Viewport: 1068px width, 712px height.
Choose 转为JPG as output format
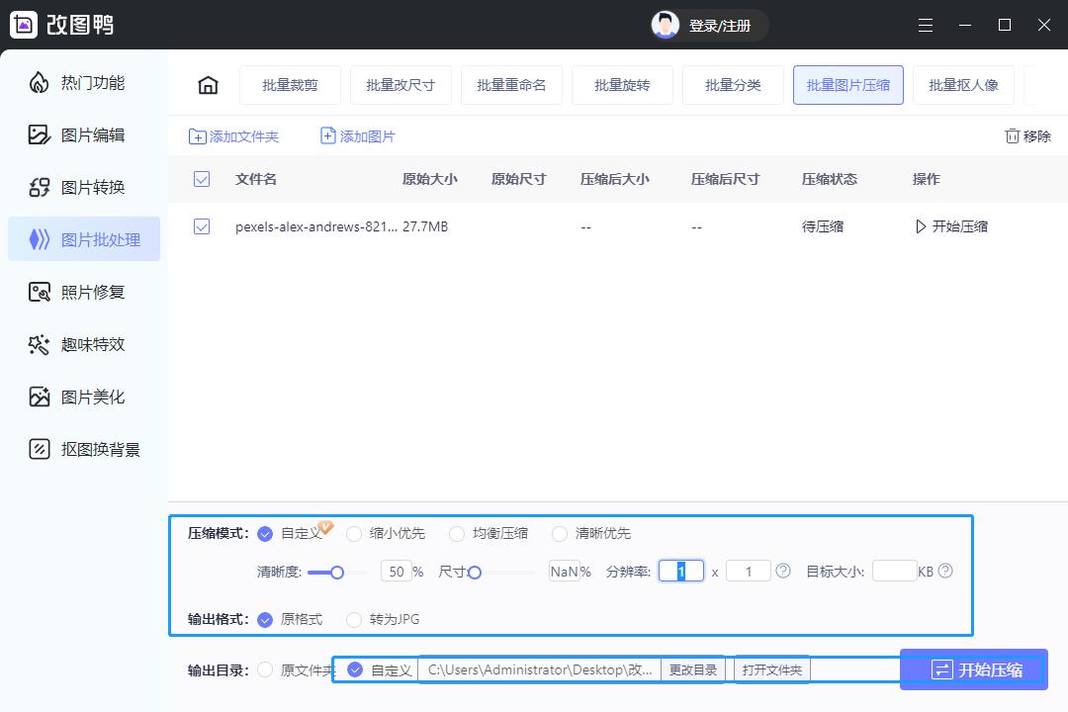pyautogui.click(x=353, y=620)
